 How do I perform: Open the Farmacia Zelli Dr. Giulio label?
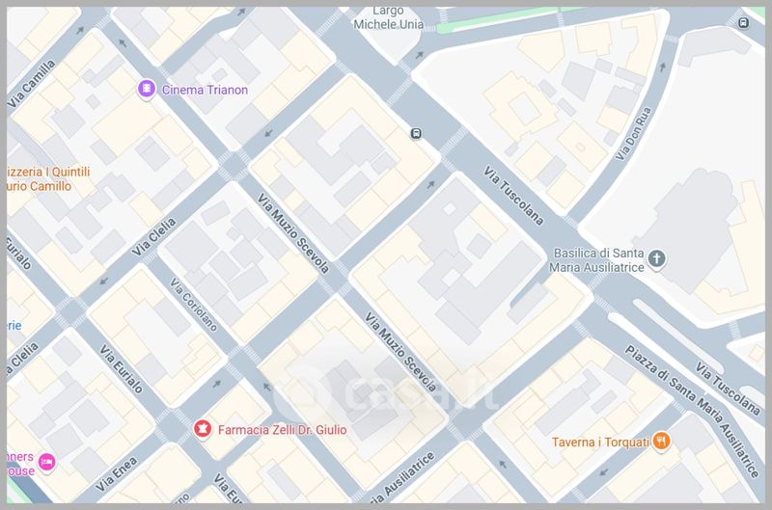coord(282,430)
